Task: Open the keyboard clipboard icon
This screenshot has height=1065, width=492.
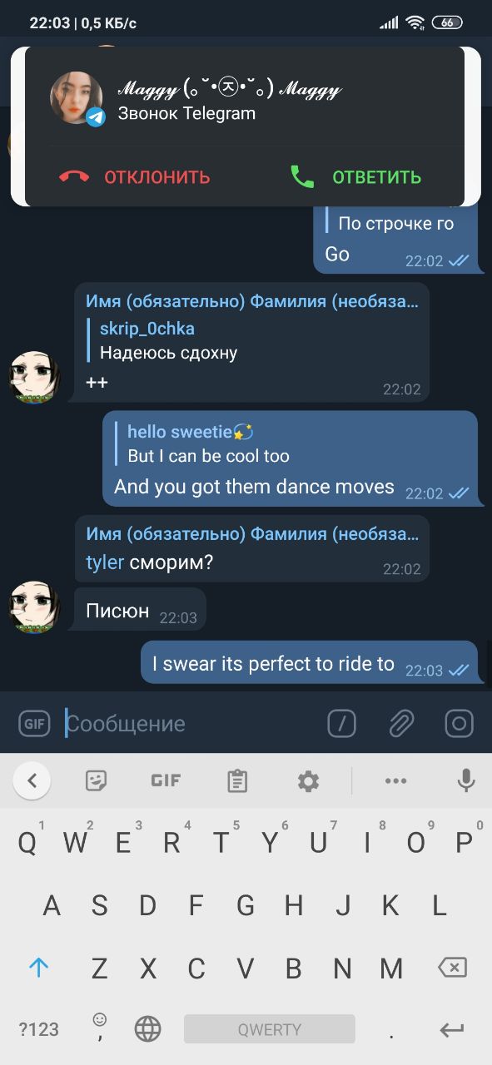Action: click(x=237, y=780)
